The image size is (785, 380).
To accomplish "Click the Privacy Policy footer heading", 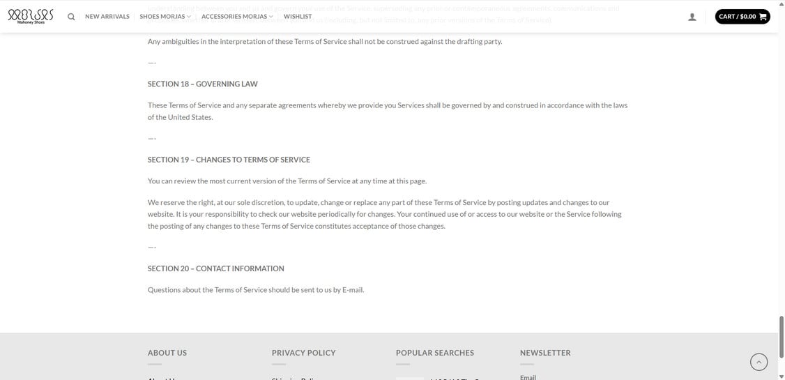I will [303, 353].
